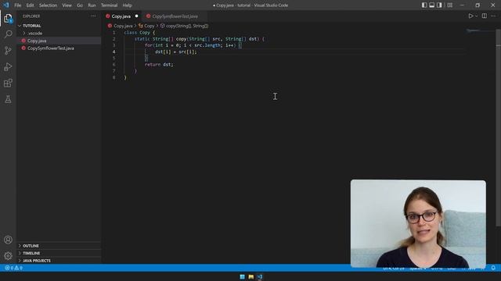Open the Selection menu
This screenshot has height=281, width=501.
[48, 5]
